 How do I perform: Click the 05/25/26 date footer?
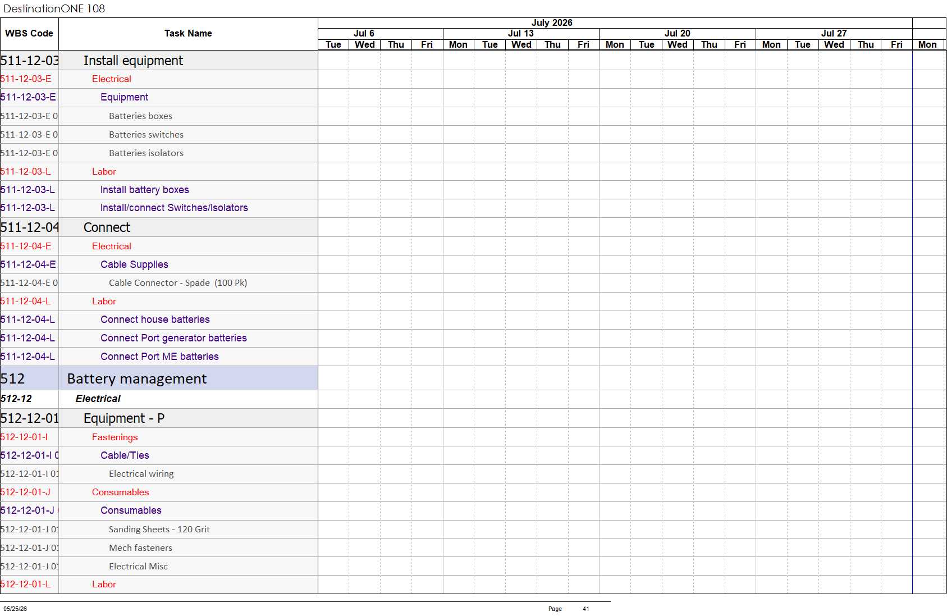[15, 609]
